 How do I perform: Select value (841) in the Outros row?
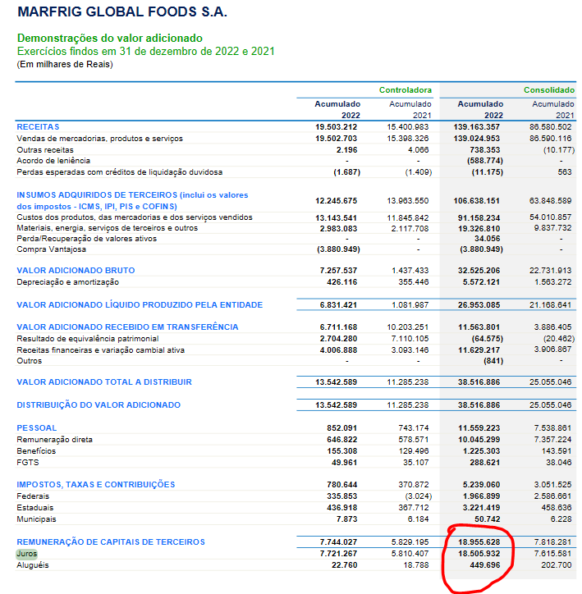(x=493, y=361)
